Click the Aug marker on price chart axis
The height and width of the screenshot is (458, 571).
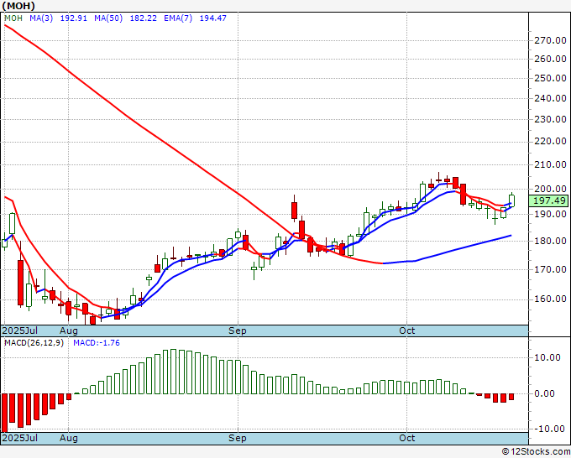point(69,331)
